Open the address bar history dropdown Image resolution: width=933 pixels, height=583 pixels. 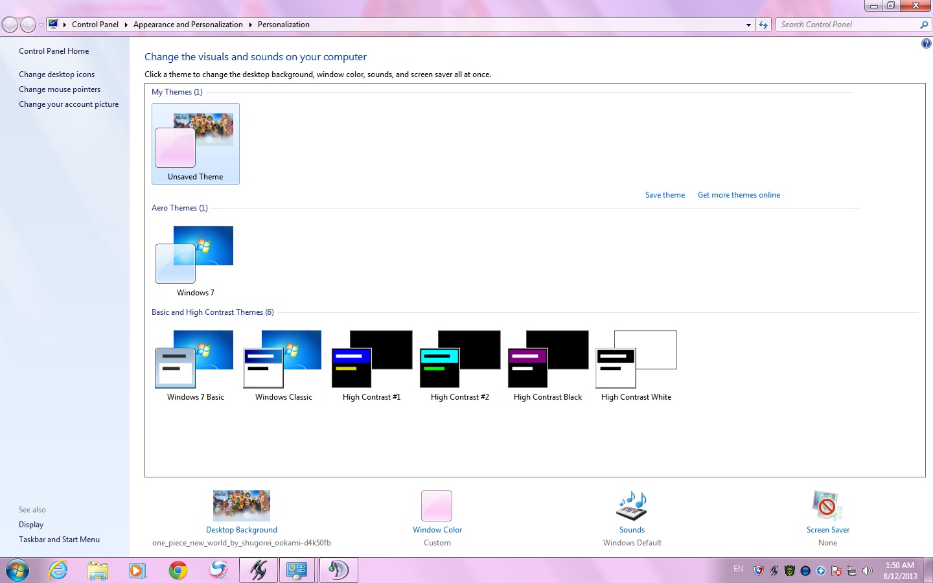tap(748, 25)
